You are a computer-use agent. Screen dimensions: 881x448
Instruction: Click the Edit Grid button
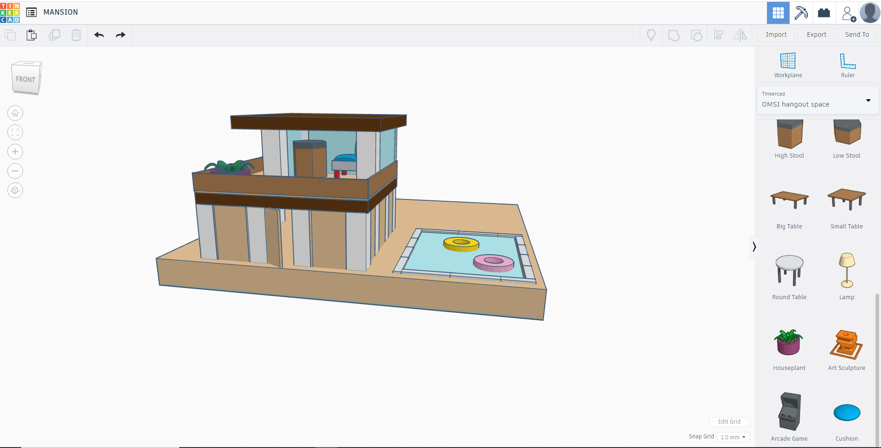pos(729,422)
